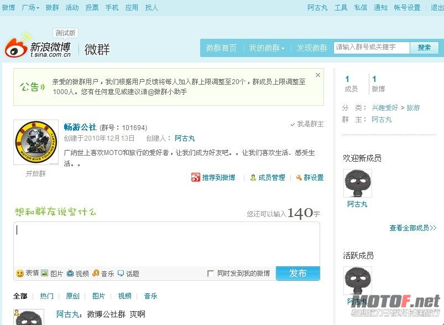Open 投票 in top navigation
Screen dimensions: 444x325
point(92,8)
